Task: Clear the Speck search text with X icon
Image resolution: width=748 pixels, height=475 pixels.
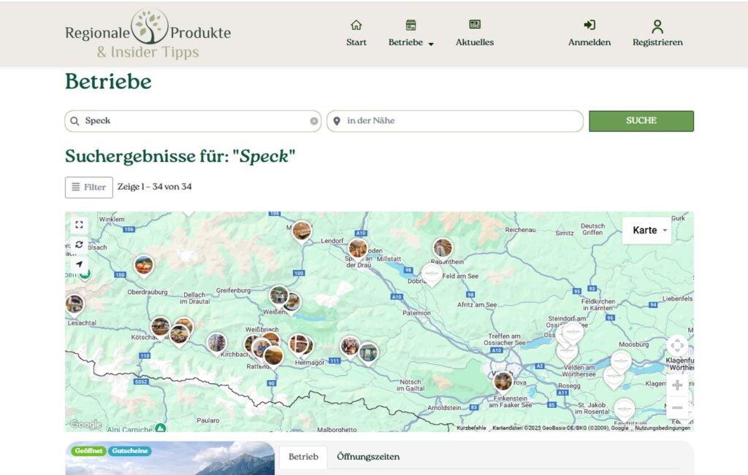Action: pyautogui.click(x=314, y=121)
